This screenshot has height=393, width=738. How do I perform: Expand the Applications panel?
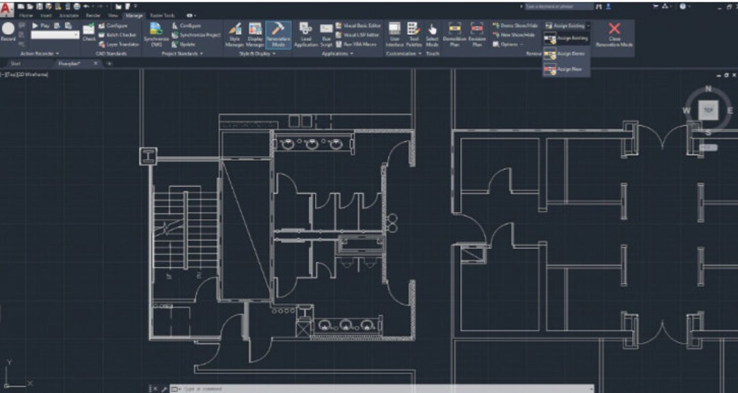[x=352, y=53]
